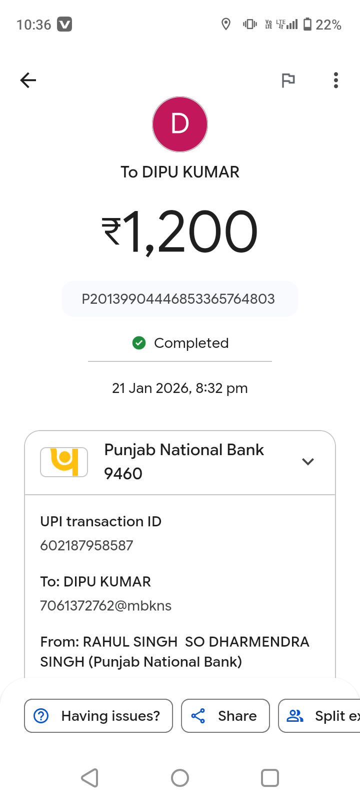
Task: Tap the flag report icon
Action: tap(288, 80)
